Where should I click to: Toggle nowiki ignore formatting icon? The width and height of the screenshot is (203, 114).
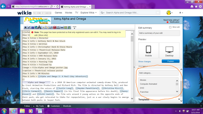click(x=55, y=28)
